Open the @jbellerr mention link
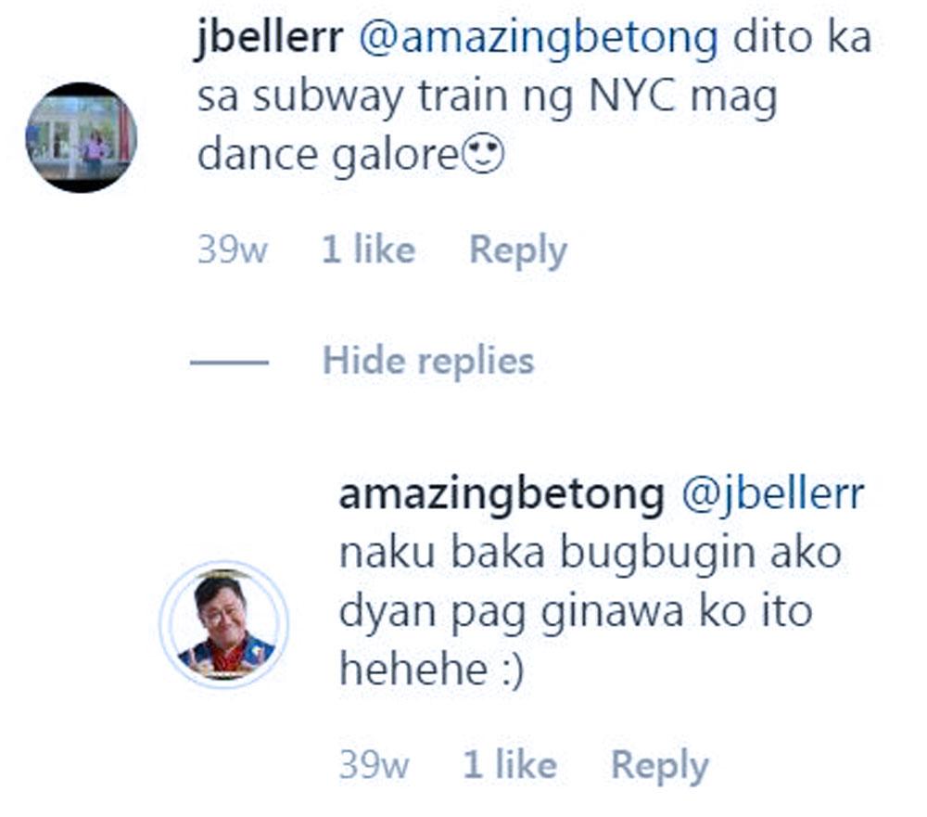 tap(772, 495)
